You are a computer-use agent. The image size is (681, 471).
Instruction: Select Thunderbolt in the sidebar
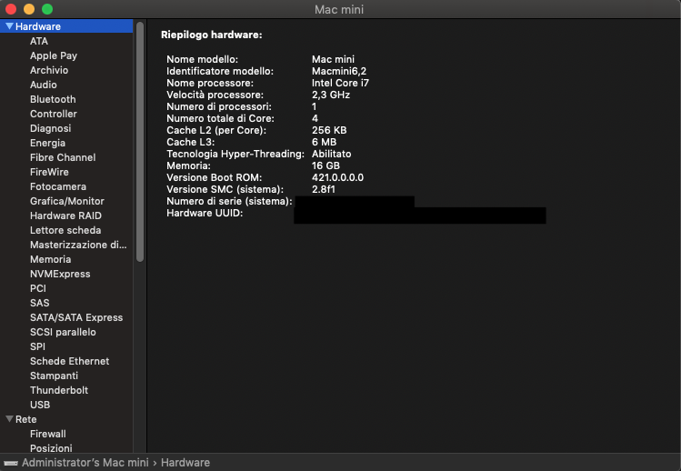(59, 391)
